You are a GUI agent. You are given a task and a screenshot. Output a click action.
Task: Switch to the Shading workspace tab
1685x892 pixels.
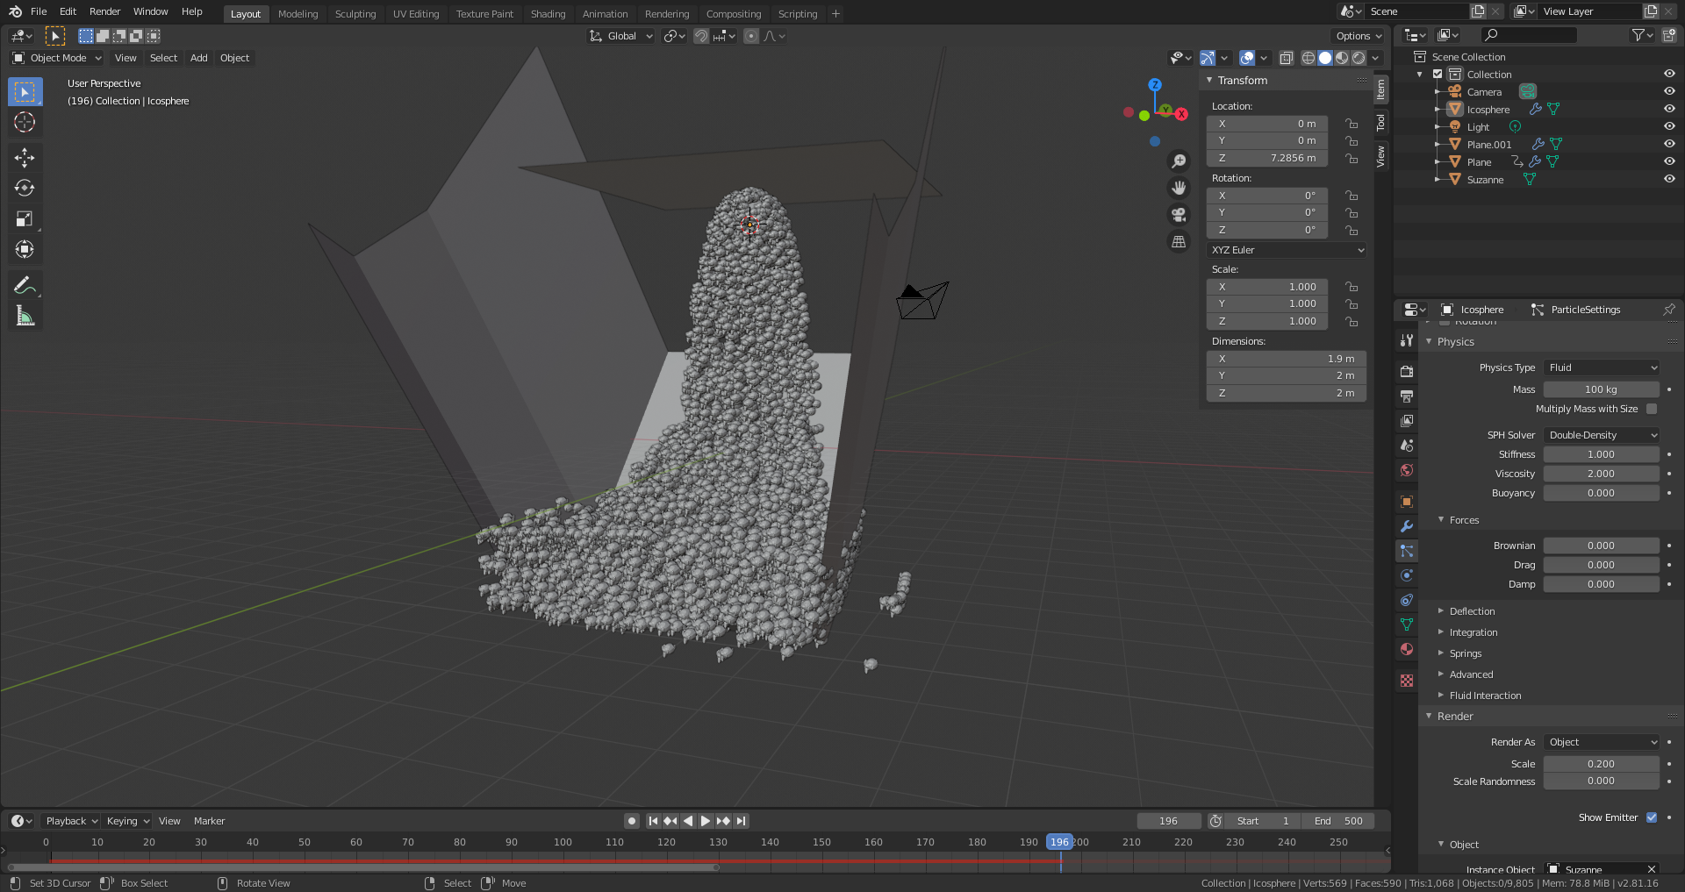tap(548, 14)
